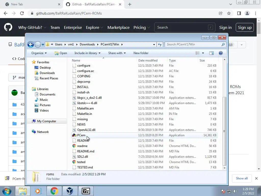
Task: Select the PCem application icon
Action: pyautogui.click(x=74, y=135)
